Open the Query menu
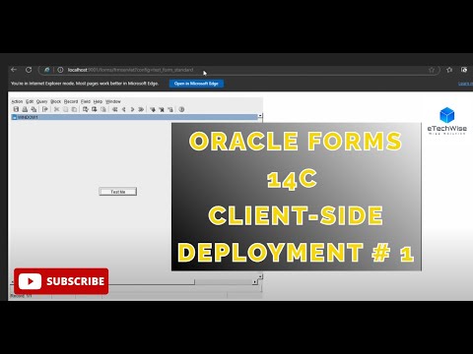This screenshot has width=473, height=354. pos(41,101)
